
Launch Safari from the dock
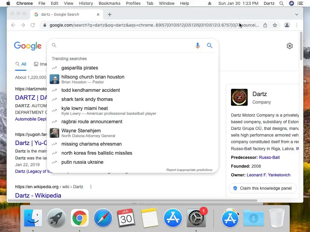(x=103, y=218)
